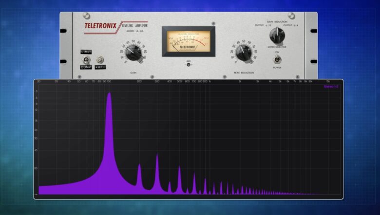Click the Stereo 1-2 channel label
Screen dimensions: 380x215
tap(330, 87)
